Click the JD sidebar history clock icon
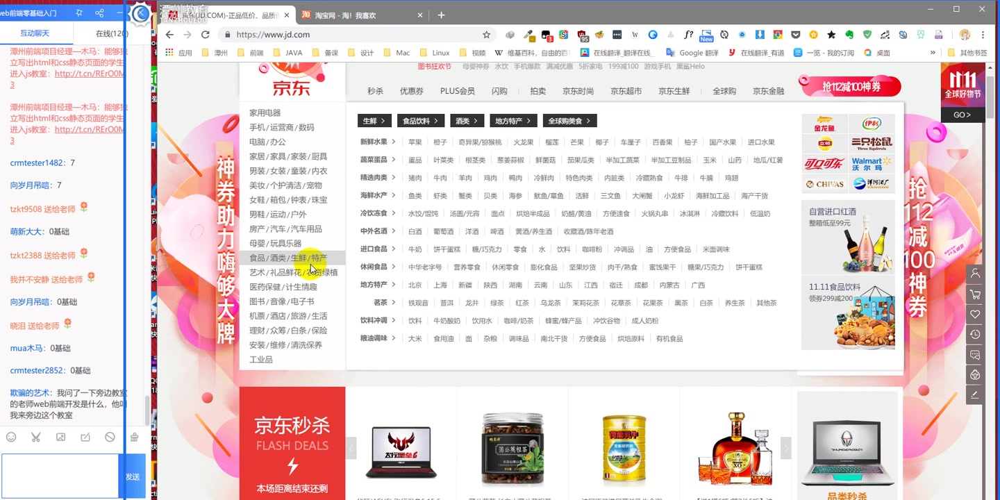The height and width of the screenshot is (500, 1000). (x=975, y=335)
